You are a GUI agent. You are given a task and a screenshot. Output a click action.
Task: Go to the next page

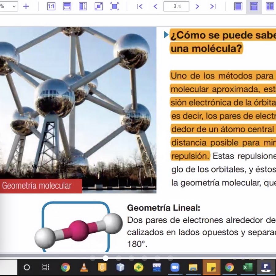[197, 6]
